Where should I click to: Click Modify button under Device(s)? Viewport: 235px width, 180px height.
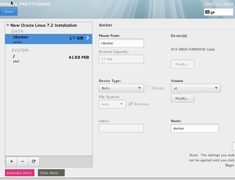182,64
